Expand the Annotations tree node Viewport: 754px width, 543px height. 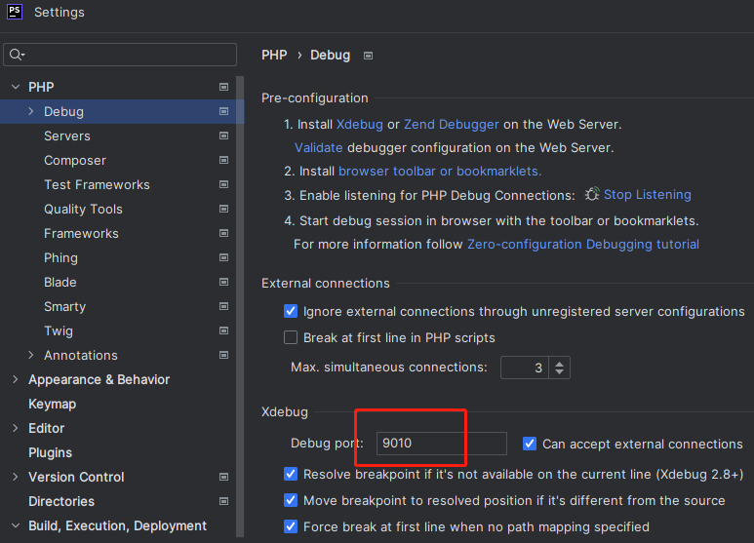(31, 355)
